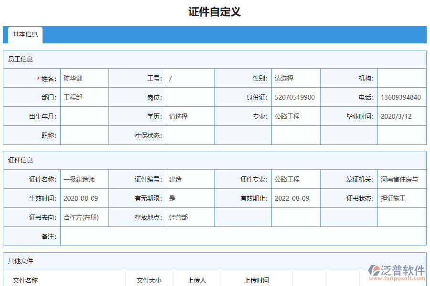Click the 生效时间 date 2020-08-09
This screenshot has height=286, width=430.
point(84,198)
